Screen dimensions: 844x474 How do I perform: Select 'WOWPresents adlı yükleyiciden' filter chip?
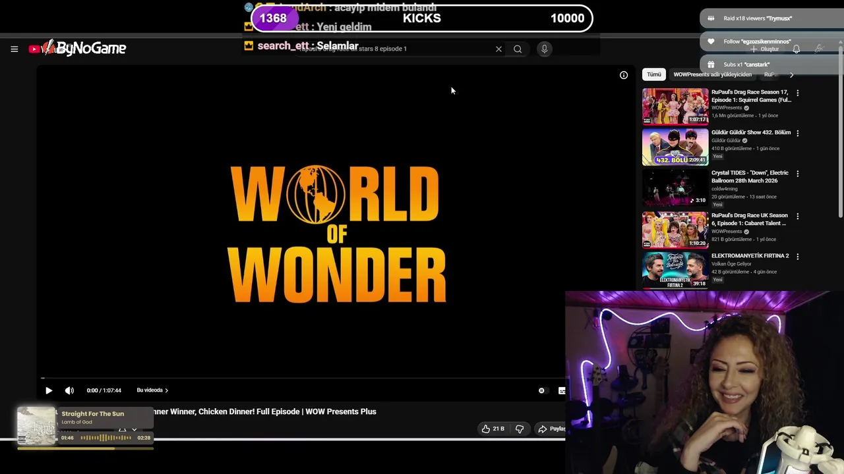coord(712,74)
